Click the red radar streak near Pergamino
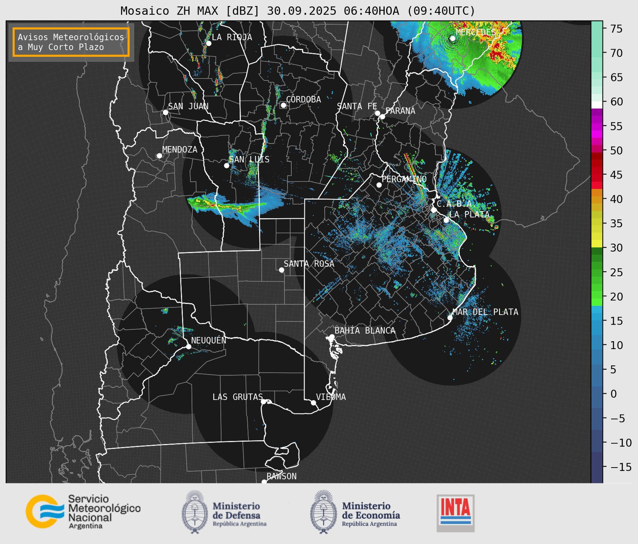Image resolution: width=638 pixels, height=544 pixels. [415, 176]
